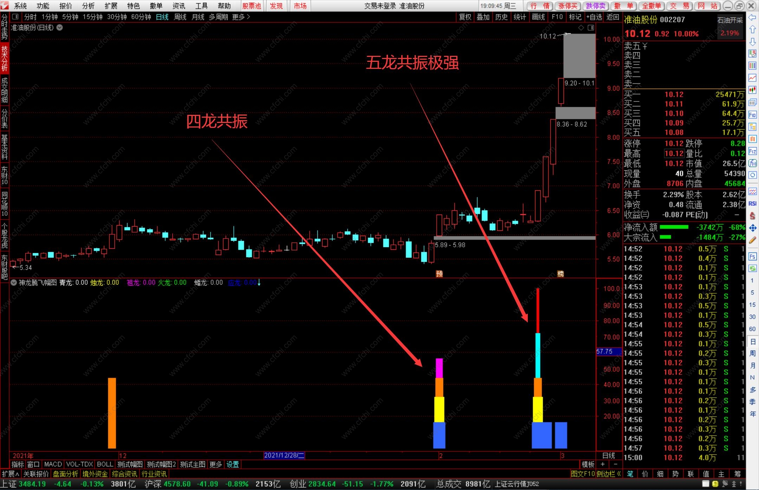The height and width of the screenshot is (490, 759).
Task: Toggle the small panel icon at chart top-right
Action: (x=591, y=28)
